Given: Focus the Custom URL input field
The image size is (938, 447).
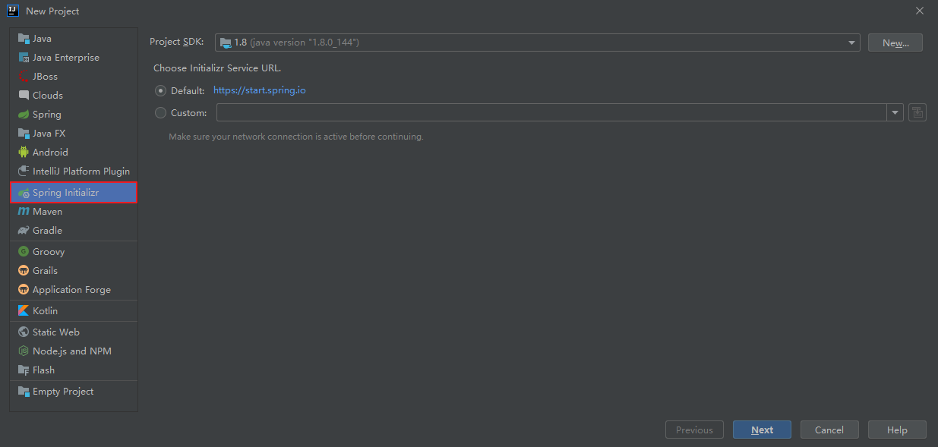Looking at the screenshot, I should pyautogui.click(x=551, y=112).
